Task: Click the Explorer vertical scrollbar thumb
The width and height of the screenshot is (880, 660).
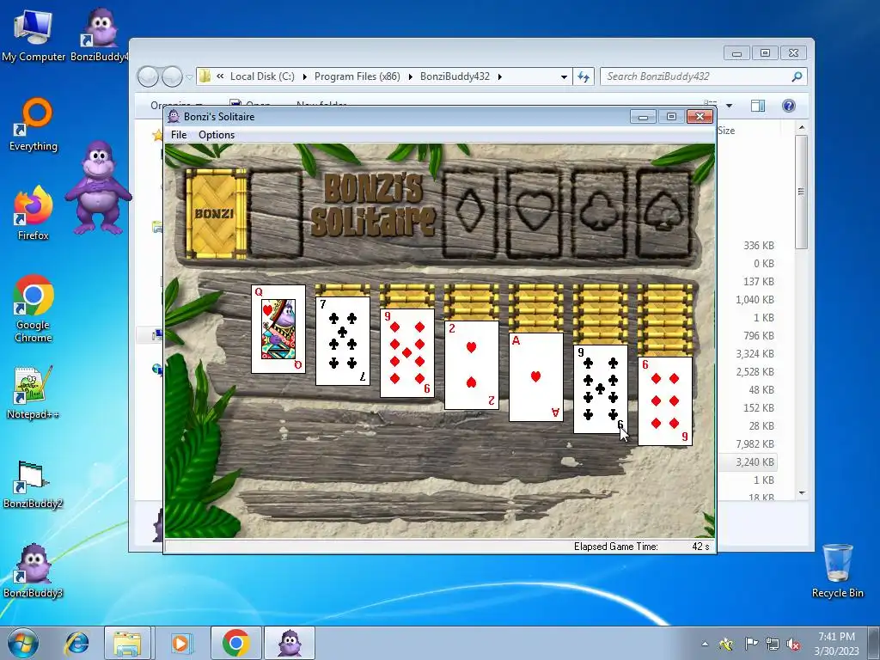Action: (802, 192)
